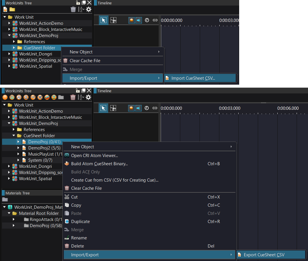Choose Duplicate in context menu

tap(150, 222)
